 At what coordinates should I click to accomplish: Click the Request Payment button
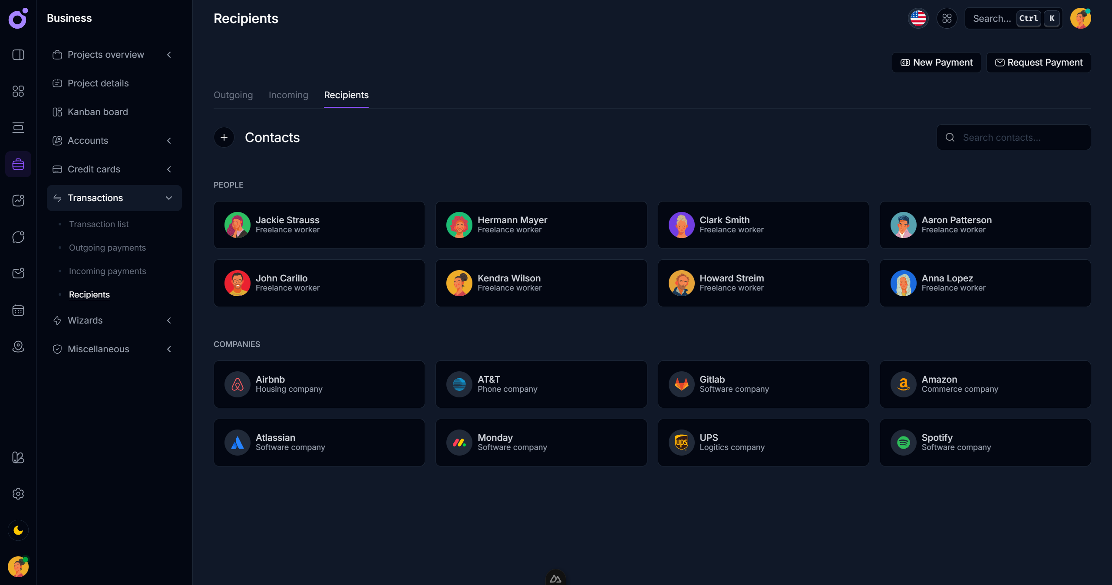pyautogui.click(x=1038, y=63)
